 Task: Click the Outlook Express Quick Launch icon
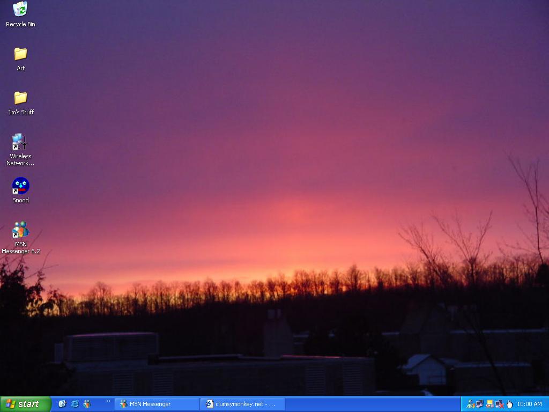click(x=62, y=404)
